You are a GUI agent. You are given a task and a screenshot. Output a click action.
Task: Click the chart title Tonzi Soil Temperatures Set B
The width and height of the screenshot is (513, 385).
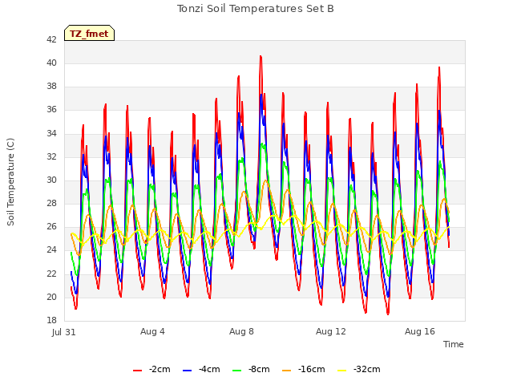pyautogui.click(x=256, y=9)
